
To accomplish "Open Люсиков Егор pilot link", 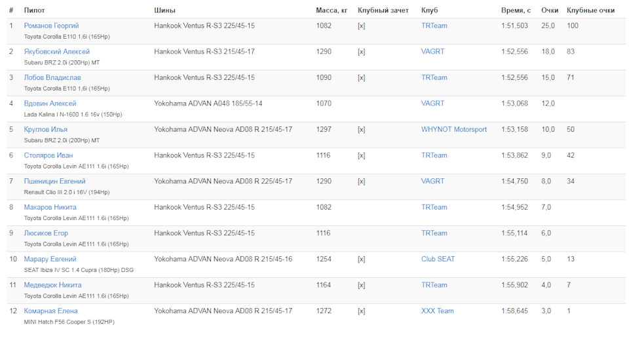I will (x=46, y=233).
